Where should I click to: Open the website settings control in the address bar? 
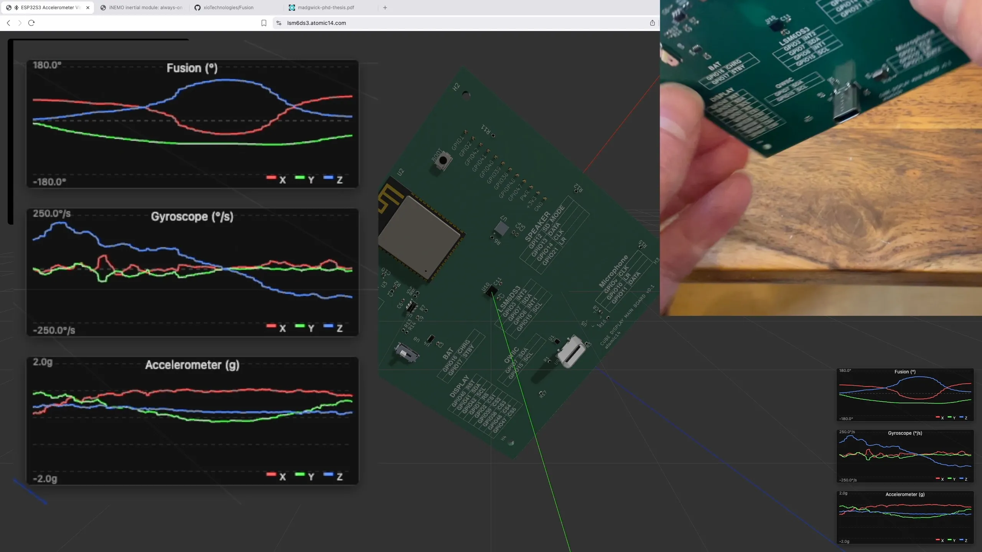point(278,23)
